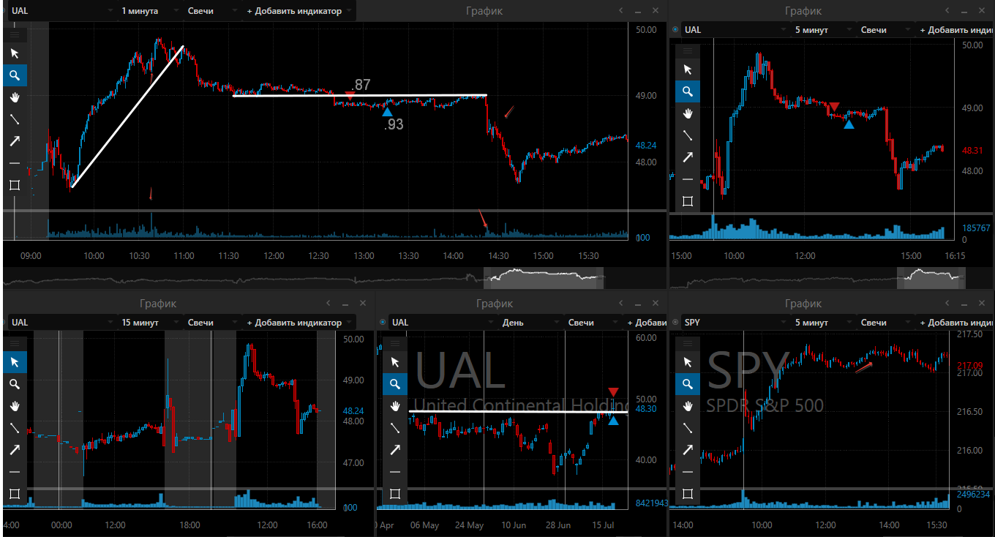Select rectangle tool in top-right UAL 5 минут chart

[x=687, y=201]
